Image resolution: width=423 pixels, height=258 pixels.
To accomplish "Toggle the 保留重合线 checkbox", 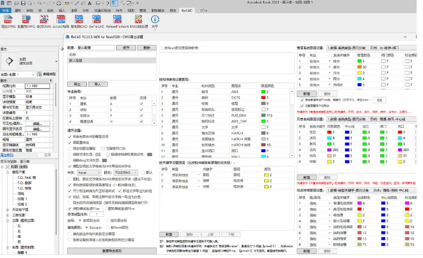I will (x=70, y=143).
